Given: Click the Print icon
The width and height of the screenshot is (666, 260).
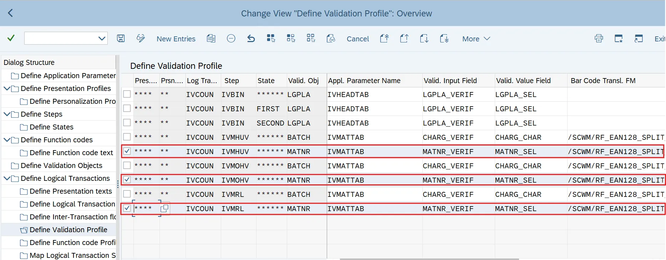Looking at the screenshot, I should (599, 39).
